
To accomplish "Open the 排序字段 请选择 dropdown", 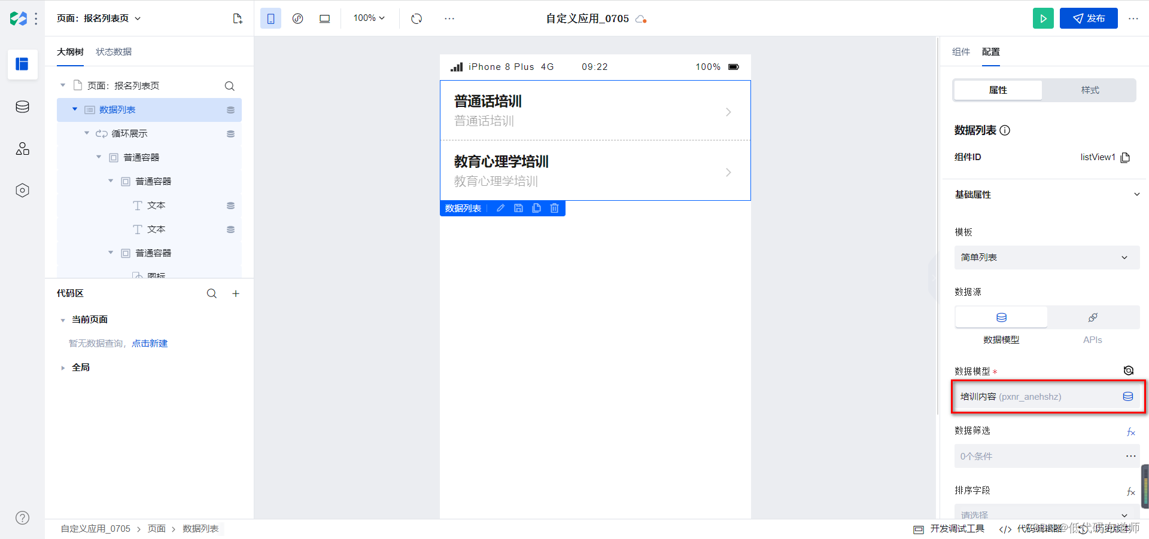I will [x=1047, y=513].
